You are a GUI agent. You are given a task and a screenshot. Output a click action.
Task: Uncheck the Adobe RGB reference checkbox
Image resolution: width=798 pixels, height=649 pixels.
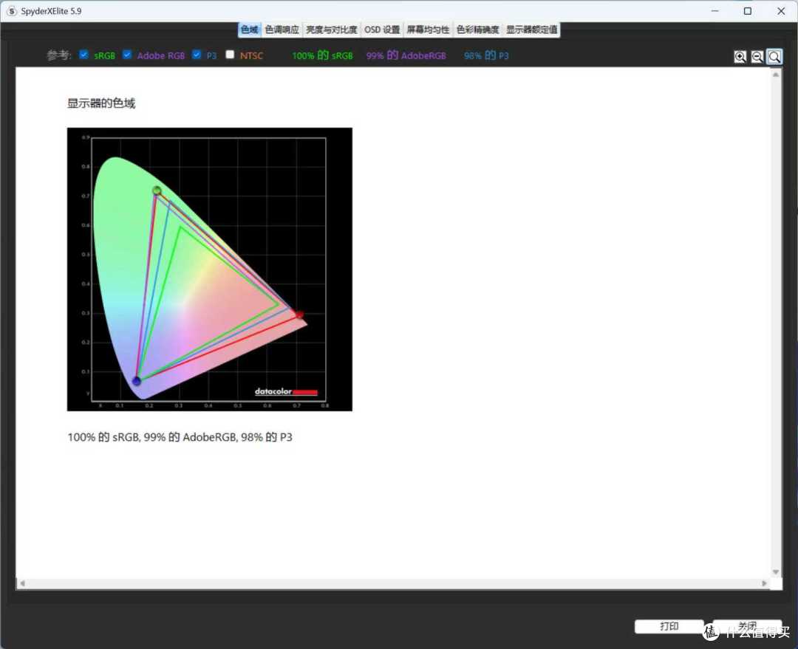tap(127, 55)
